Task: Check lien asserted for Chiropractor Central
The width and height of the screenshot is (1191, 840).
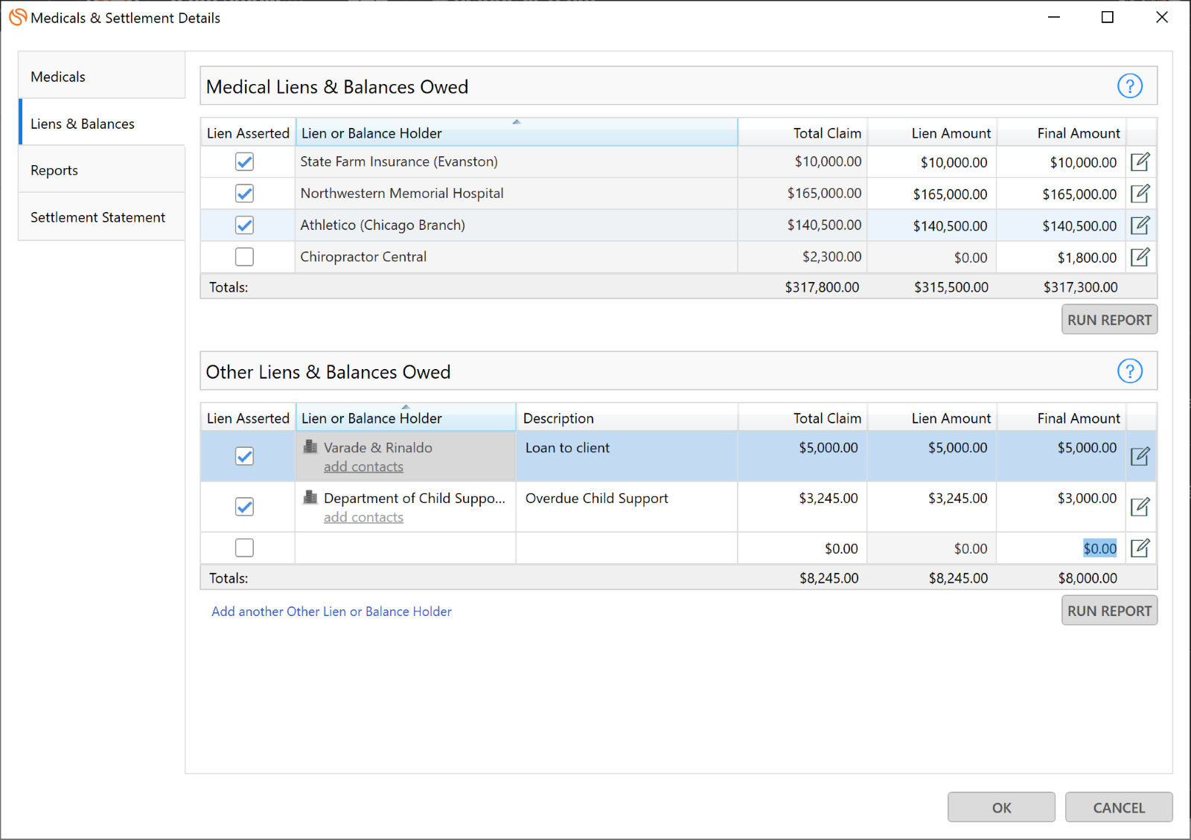Action: tap(244, 257)
